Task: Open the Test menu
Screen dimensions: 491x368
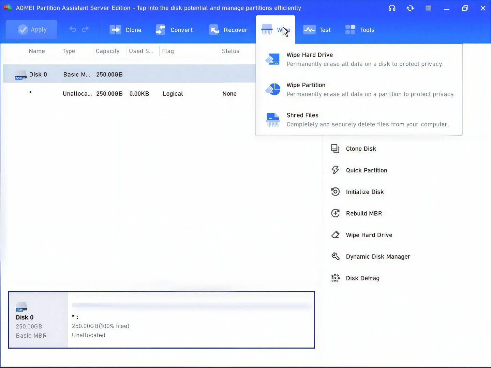Action: (317, 30)
